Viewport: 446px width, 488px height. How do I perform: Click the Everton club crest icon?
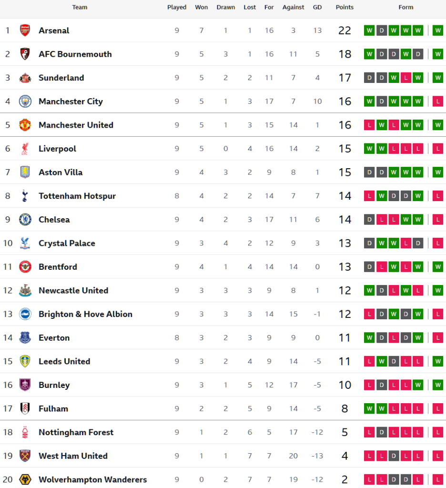pyautogui.click(x=25, y=337)
